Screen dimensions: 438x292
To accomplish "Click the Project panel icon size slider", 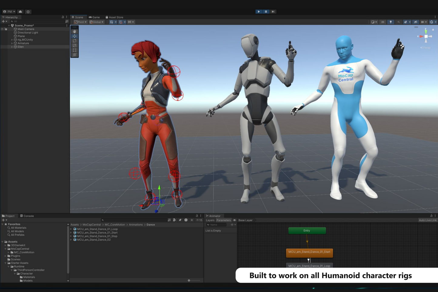I will pos(189,280).
